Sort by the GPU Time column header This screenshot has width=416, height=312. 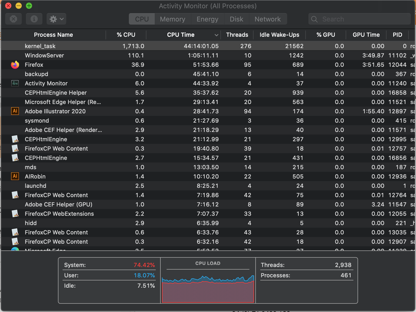[x=366, y=35]
